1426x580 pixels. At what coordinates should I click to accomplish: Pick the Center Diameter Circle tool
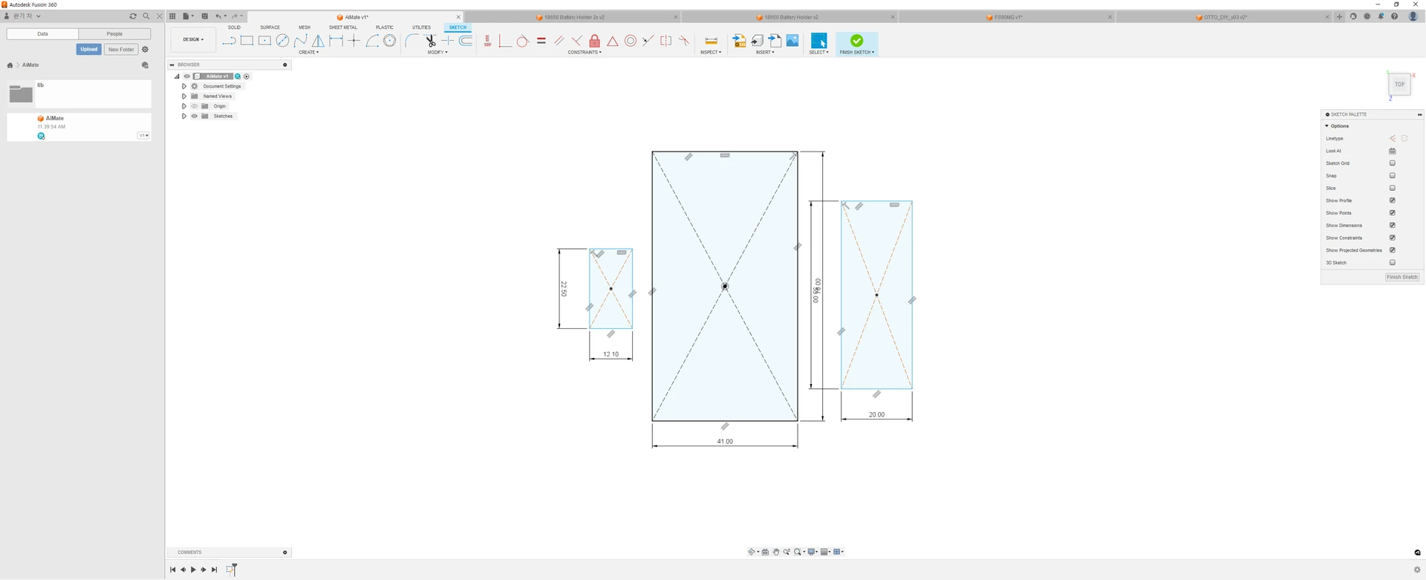pos(282,41)
